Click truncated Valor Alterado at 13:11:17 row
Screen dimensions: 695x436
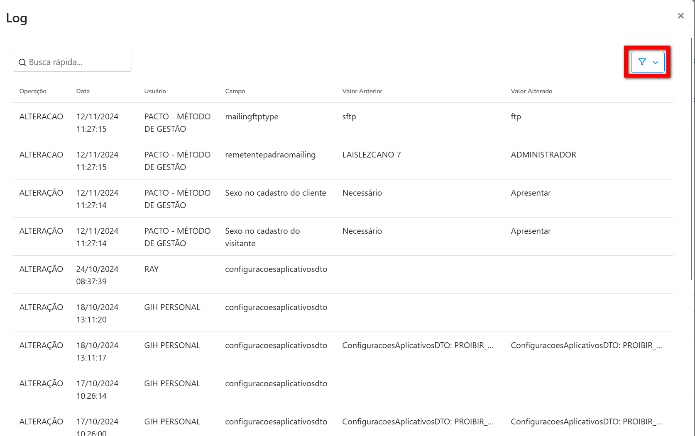pos(586,346)
